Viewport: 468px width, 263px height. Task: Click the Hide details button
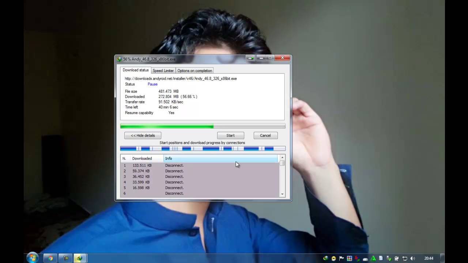[143, 136]
